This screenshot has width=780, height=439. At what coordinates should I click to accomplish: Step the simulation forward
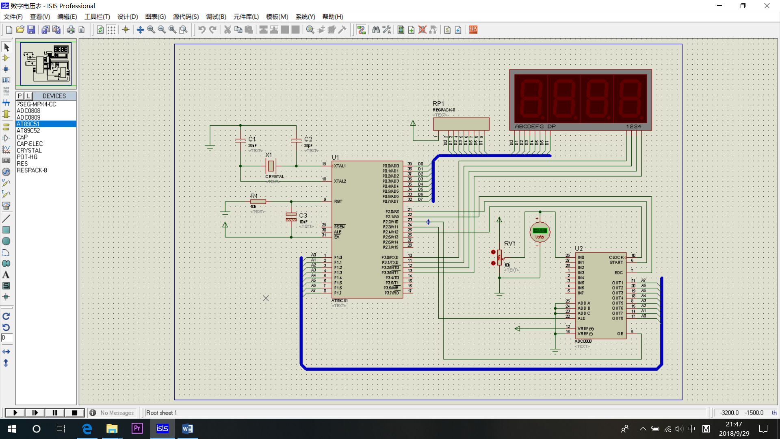coord(35,413)
